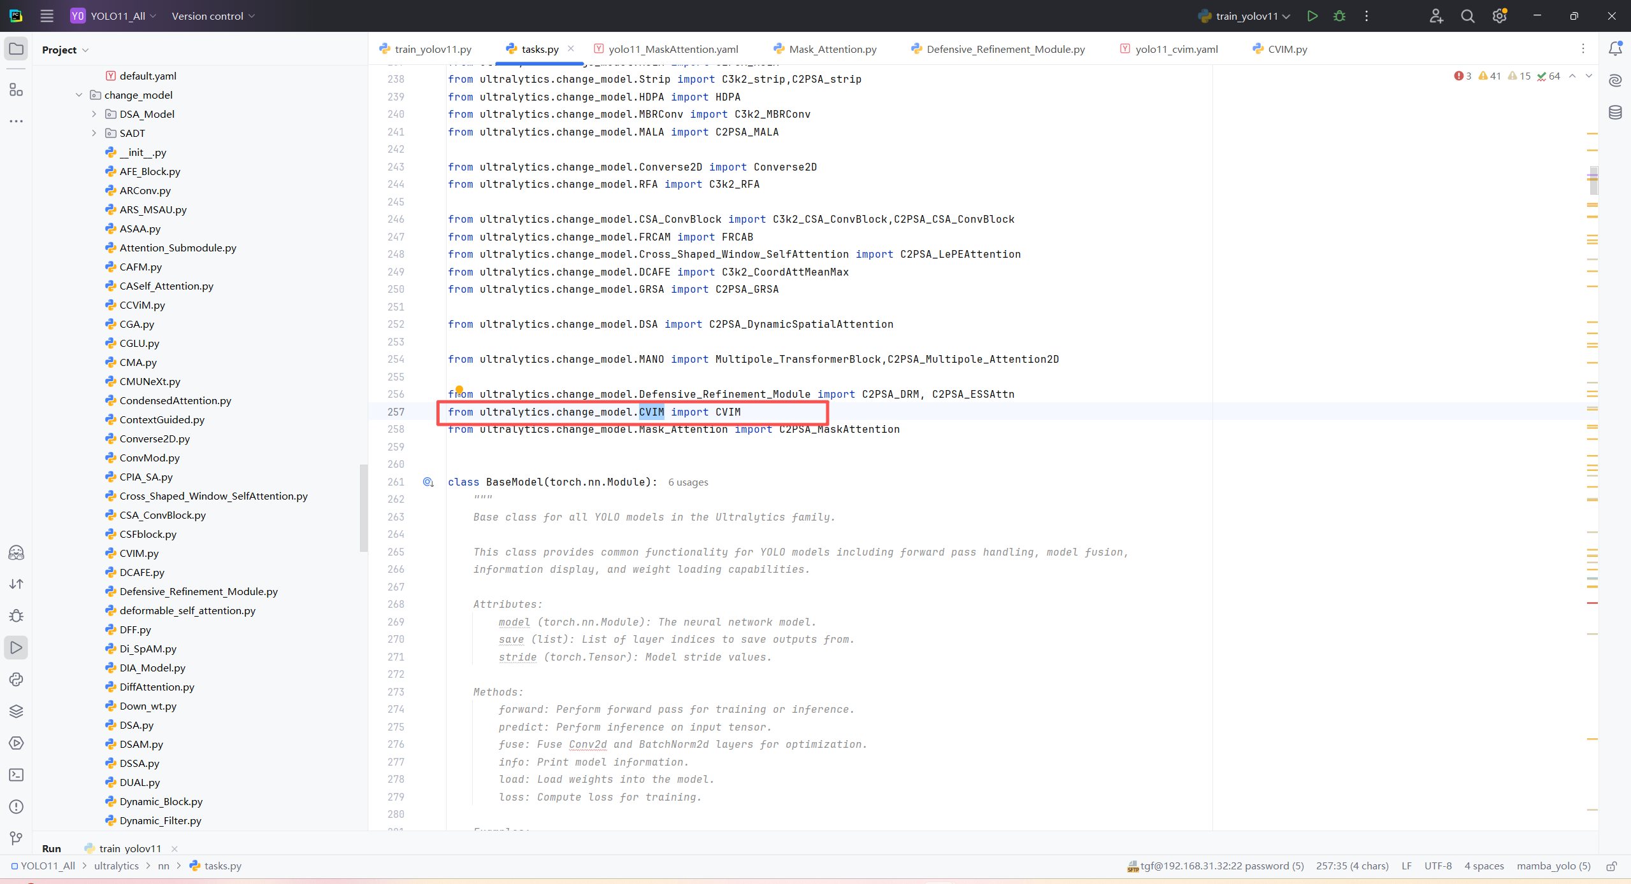Image resolution: width=1631 pixels, height=884 pixels.
Task: Switch to the yolo11_MaskAttention.yaml tab
Action: click(673, 49)
